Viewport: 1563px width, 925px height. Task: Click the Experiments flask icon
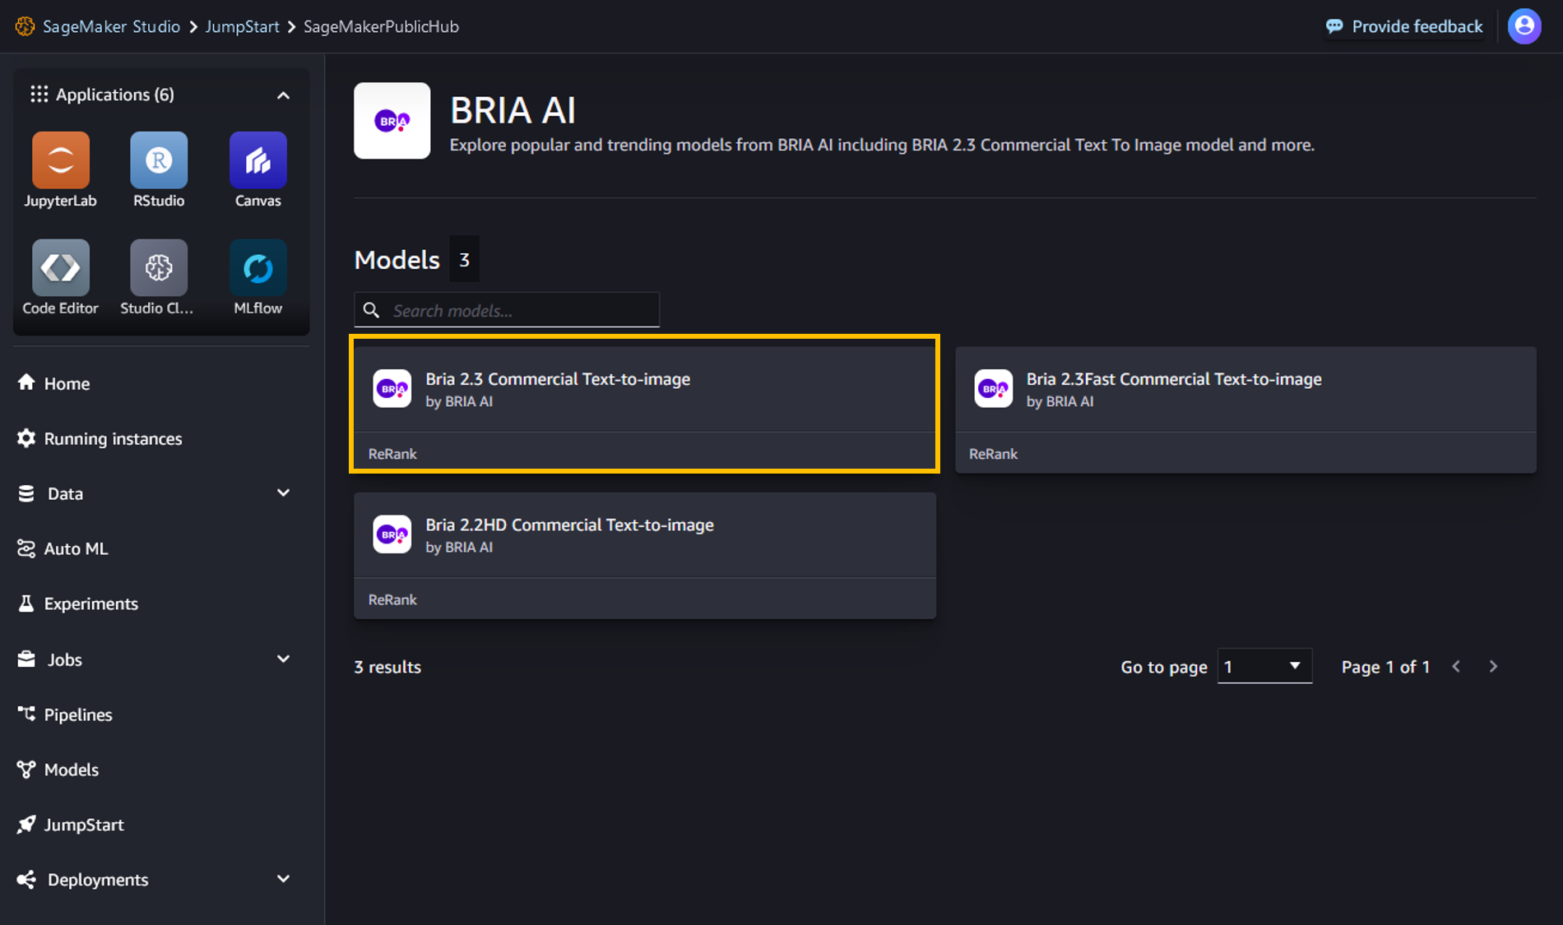click(26, 604)
